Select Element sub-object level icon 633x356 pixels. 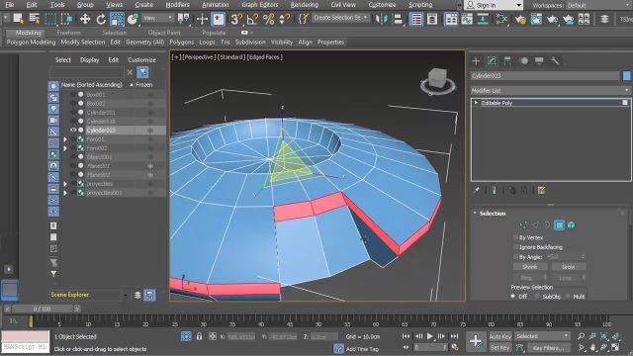[572, 224]
